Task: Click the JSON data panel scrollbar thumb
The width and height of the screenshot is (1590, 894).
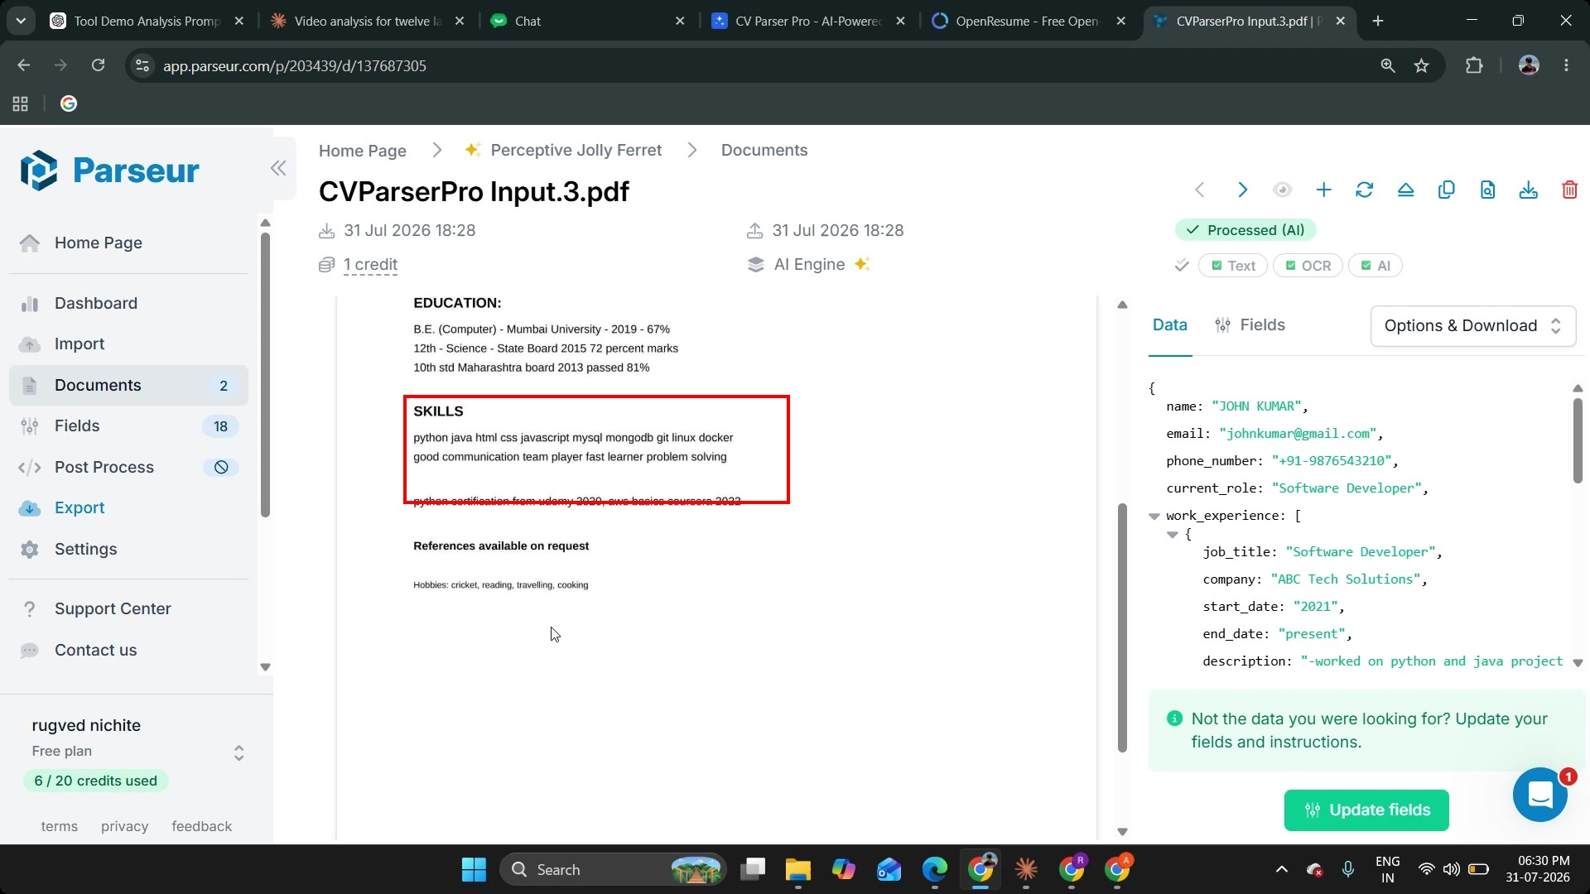Action: pos(1577,440)
